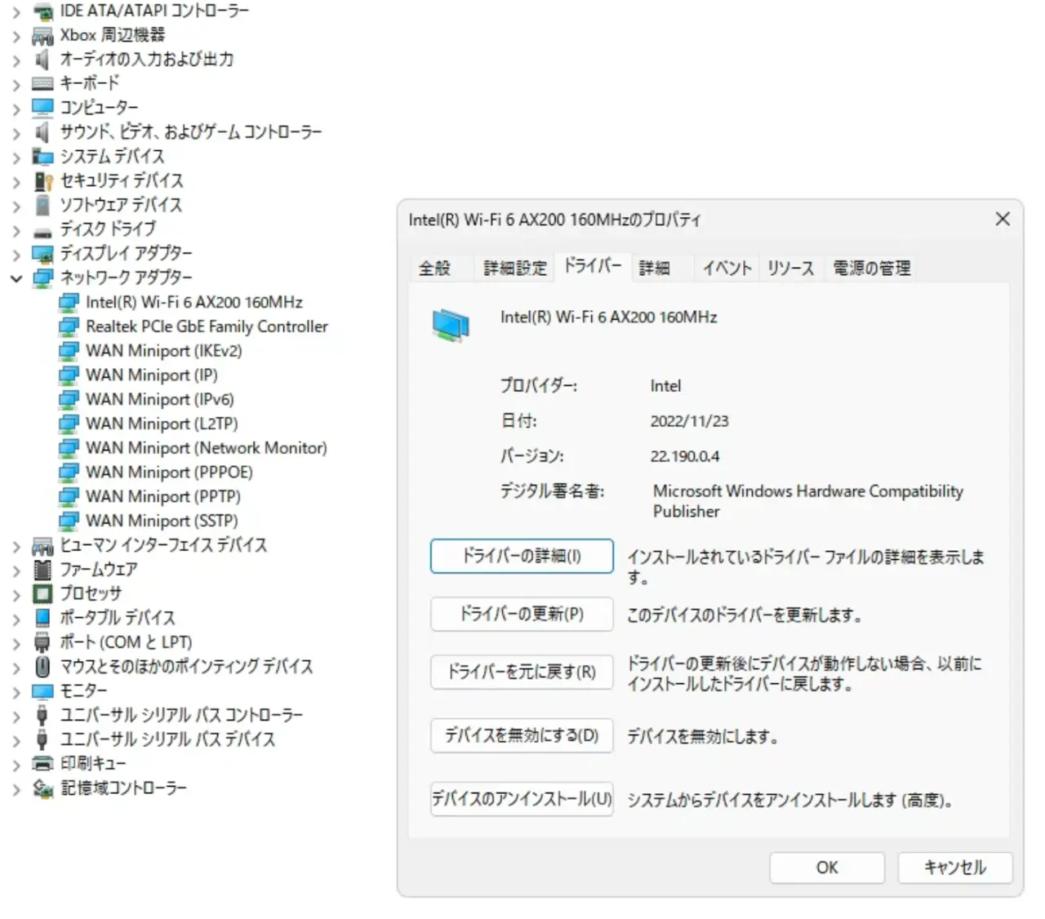The width and height of the screenshot is (1045, 919).
Task: Confirm the dialog with OK
Action: point(827,868)
